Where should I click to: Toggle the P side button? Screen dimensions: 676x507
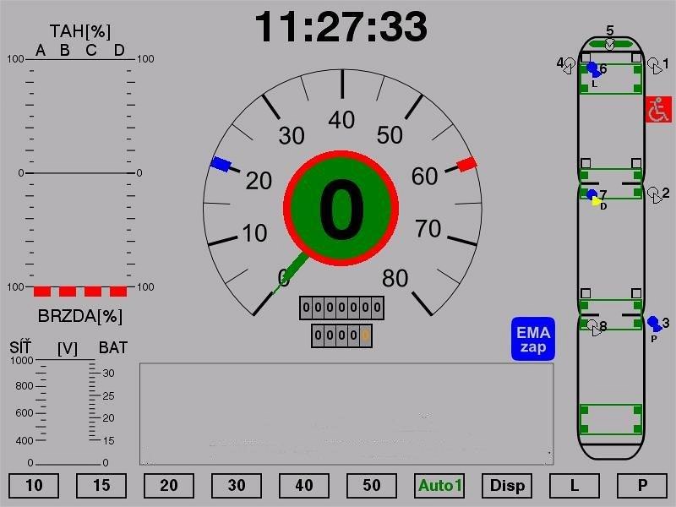click(642, 485)
